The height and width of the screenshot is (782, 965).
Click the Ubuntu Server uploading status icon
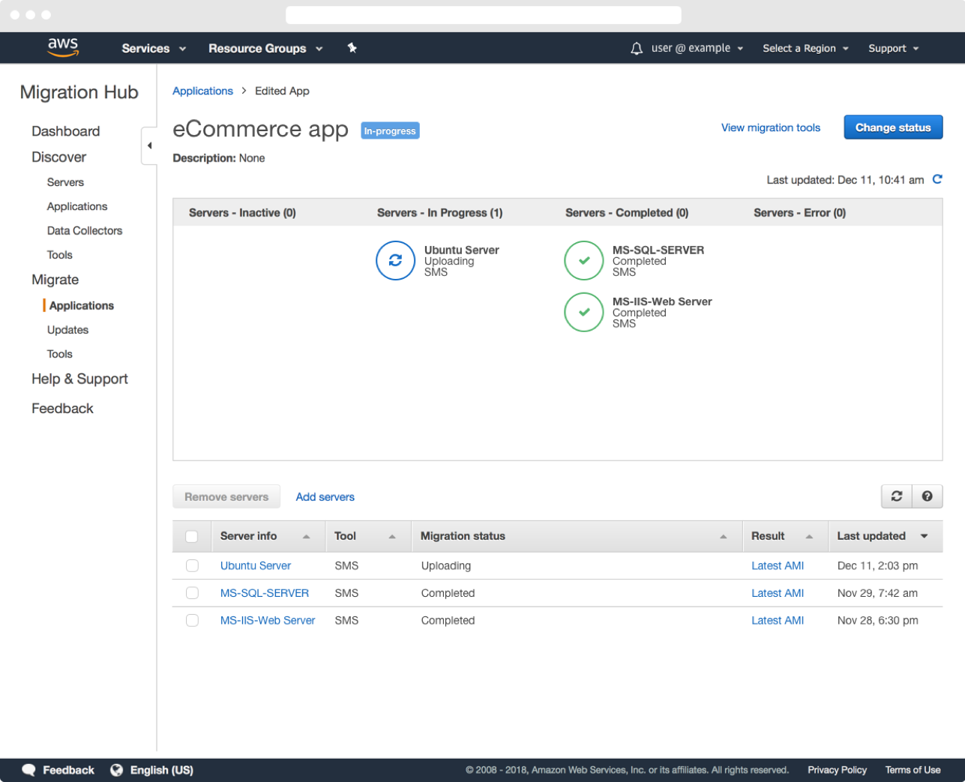[x=395, y=260]
